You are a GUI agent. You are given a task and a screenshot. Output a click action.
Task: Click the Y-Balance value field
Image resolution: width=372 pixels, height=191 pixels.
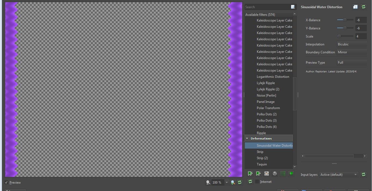[361, 28]
